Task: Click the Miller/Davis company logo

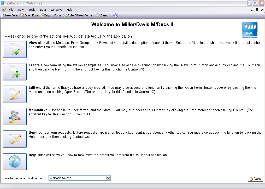Action: tap(250, 30)
